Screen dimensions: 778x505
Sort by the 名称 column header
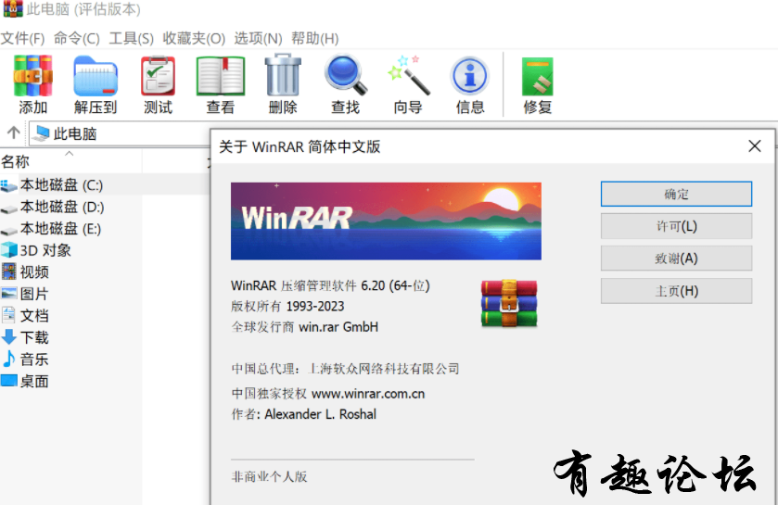tap(71, 161)
